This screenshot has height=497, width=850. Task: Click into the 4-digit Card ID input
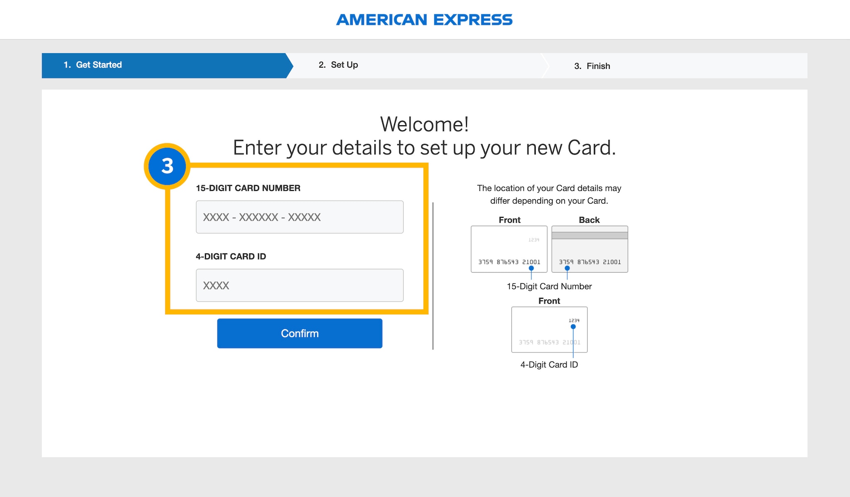[x=299, y=285]
